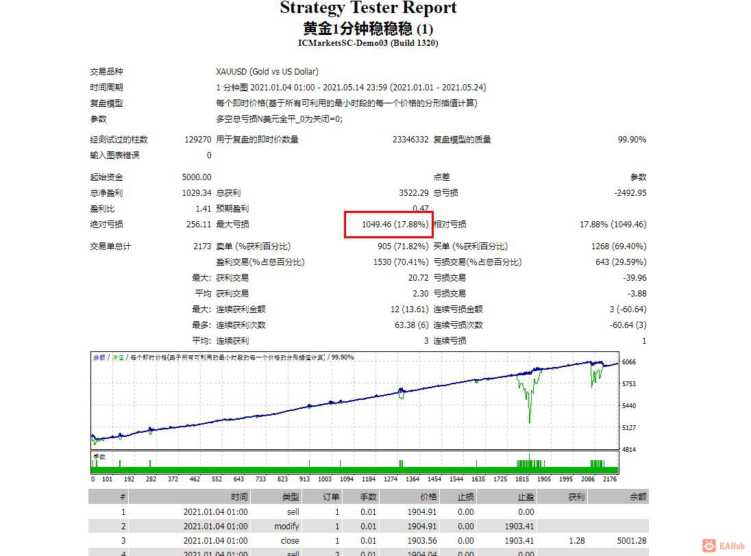
Task: Select the 交易品种 label
Action: tap(106, 72)
